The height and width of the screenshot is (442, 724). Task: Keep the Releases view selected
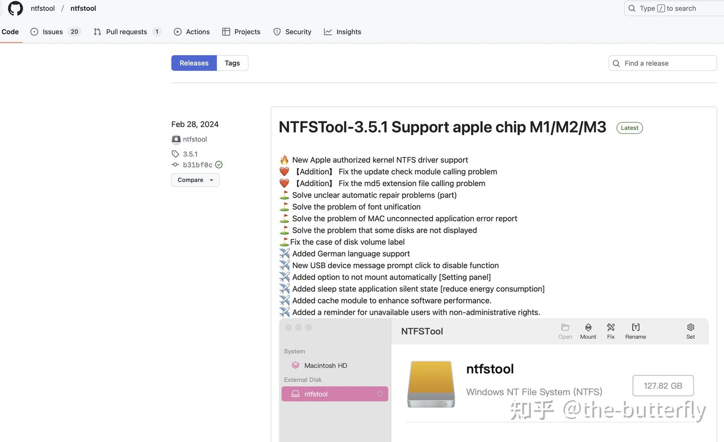coord(194,63)
